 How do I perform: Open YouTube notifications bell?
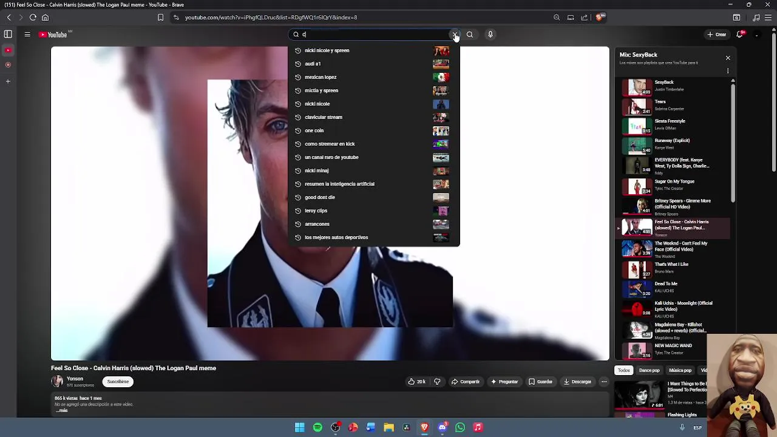[x=739, y=35]
